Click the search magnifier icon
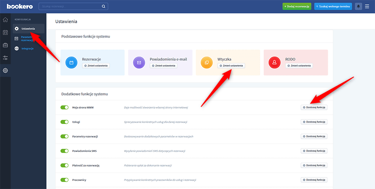The width and height of the screenshot is (375, 189). 103,7
